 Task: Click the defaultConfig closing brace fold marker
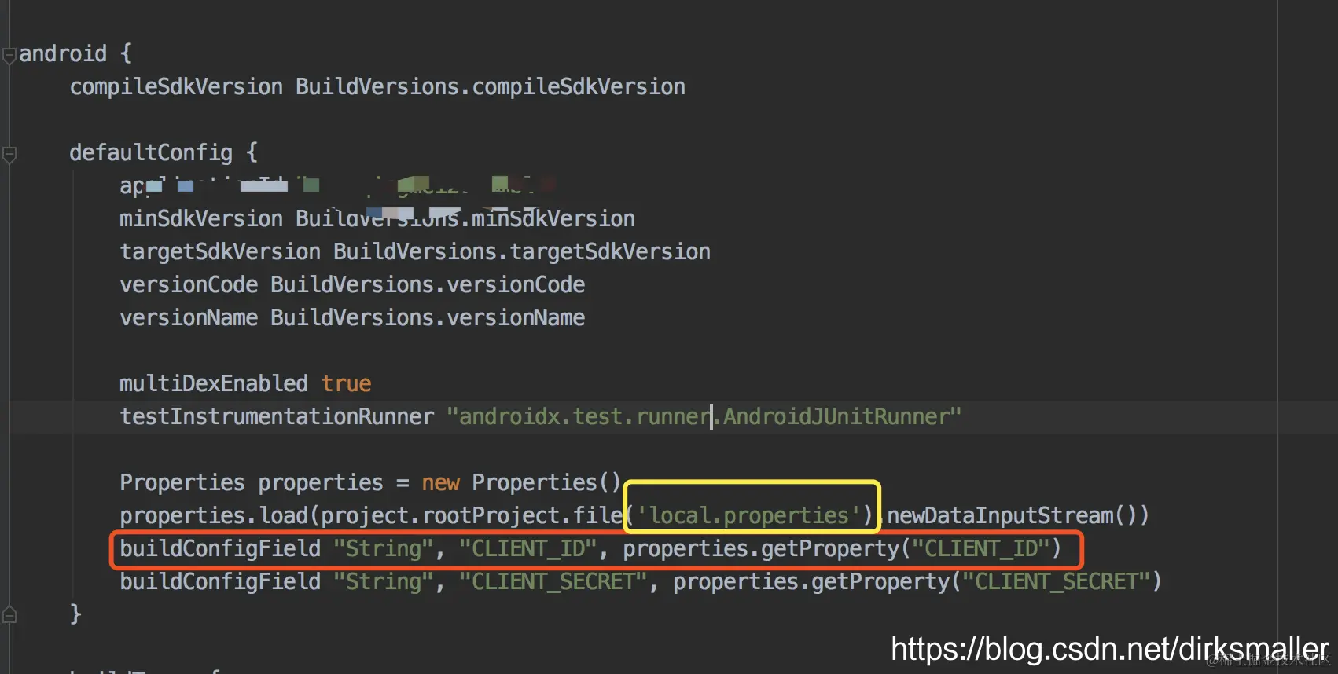(x=9, y=615)
